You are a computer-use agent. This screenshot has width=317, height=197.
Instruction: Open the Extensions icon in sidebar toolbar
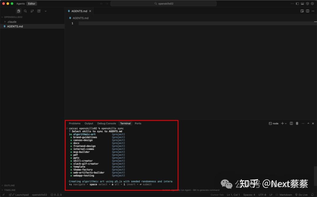[39, 11]
